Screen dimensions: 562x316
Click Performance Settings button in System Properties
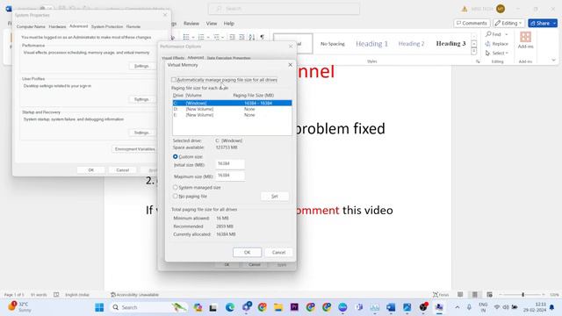click(141, 66)
